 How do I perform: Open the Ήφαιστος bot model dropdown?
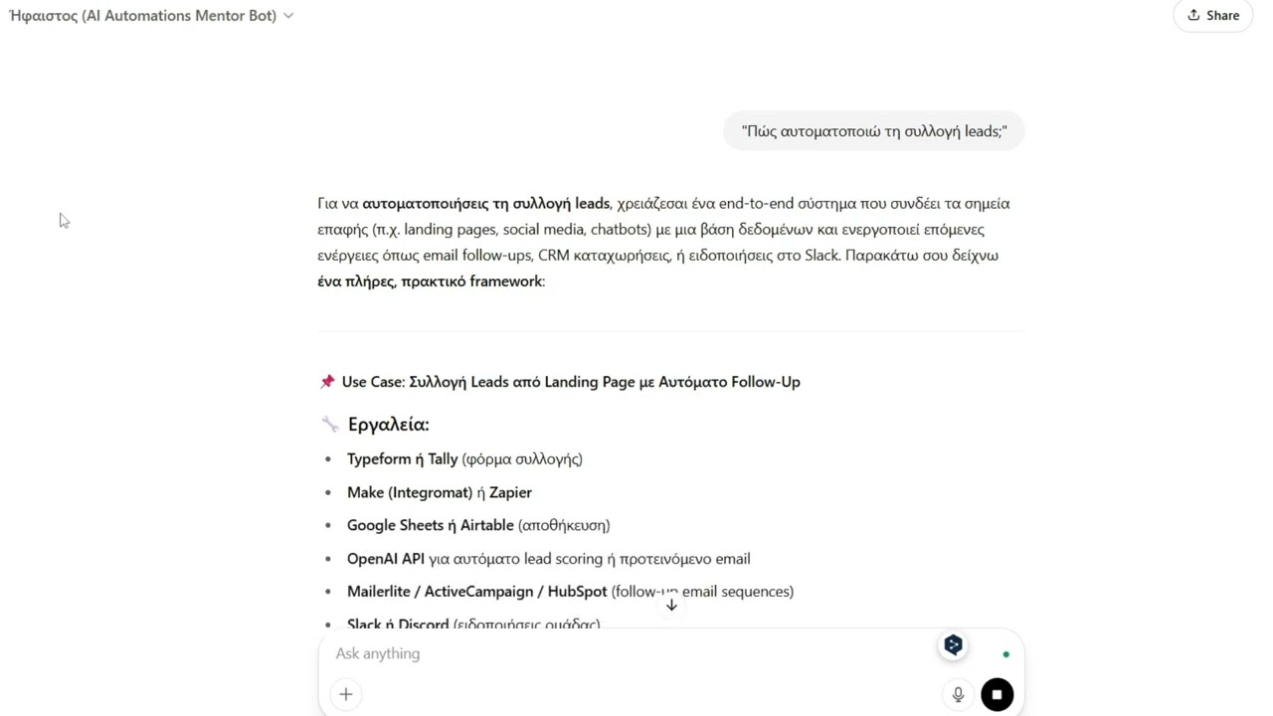(x=151, y=16)
